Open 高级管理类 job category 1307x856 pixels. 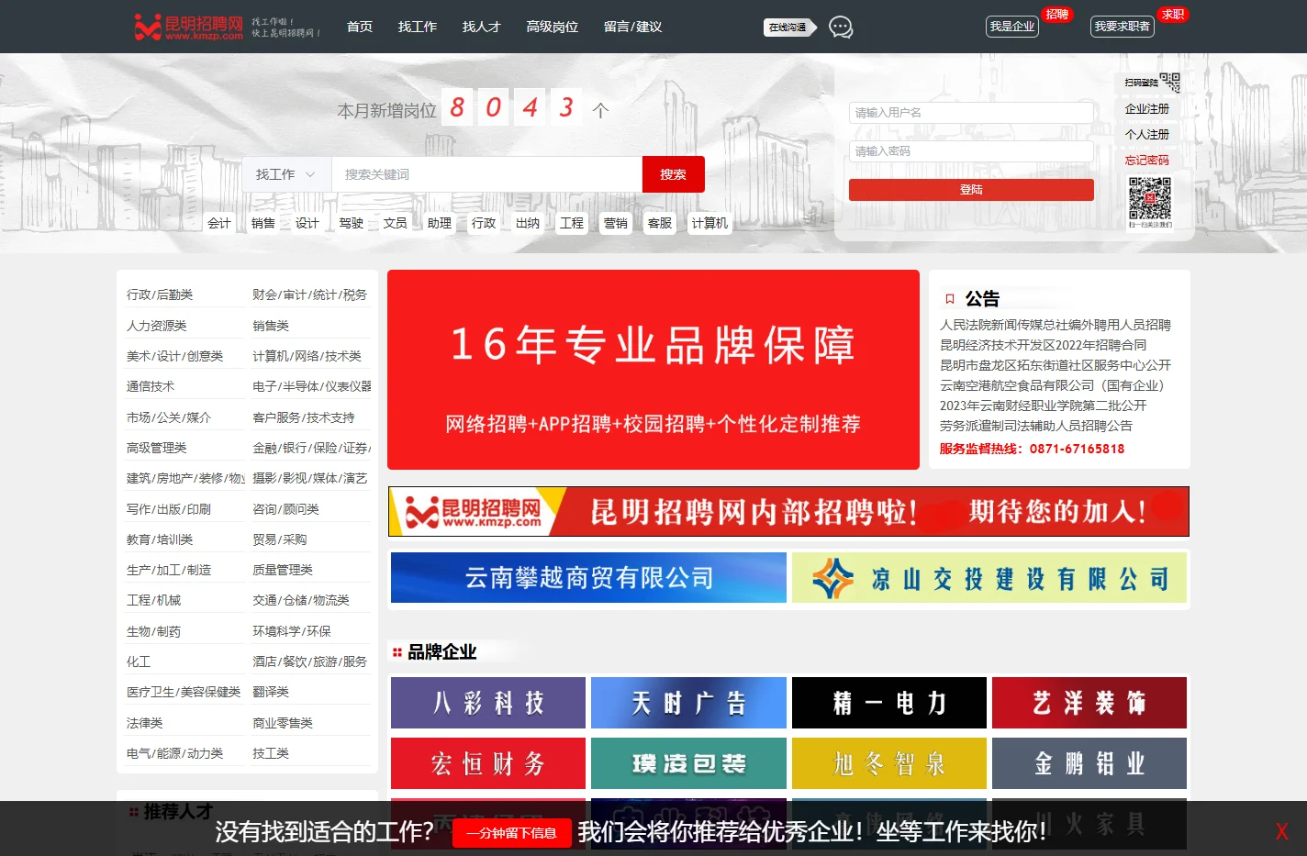pyautogui.click(x=156, y=448)
